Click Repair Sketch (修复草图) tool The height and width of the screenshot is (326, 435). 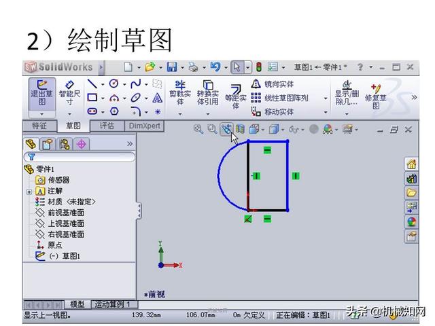[376, 96]
